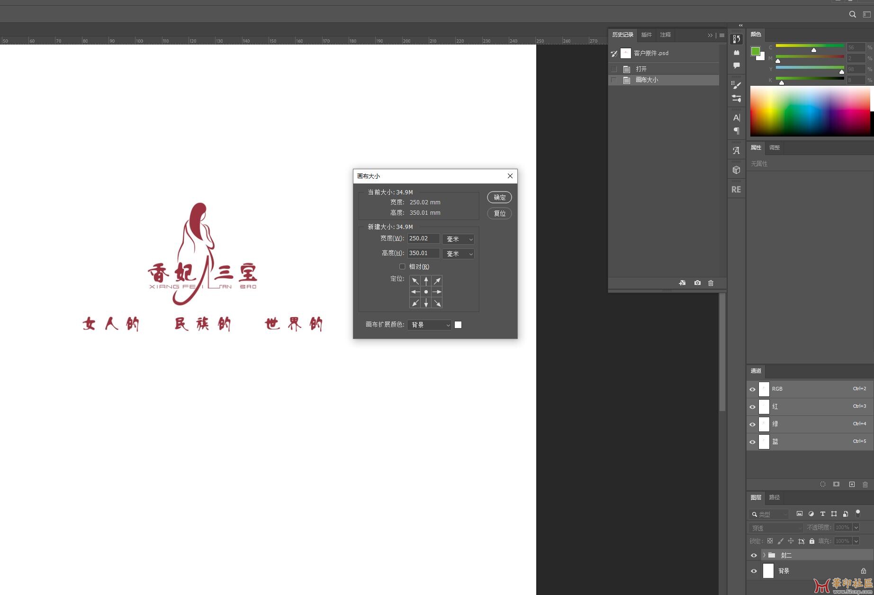Viewport: 874px width, 595px height.
Task: Filter layers by shape layers icon
Action: coord(834,513)
